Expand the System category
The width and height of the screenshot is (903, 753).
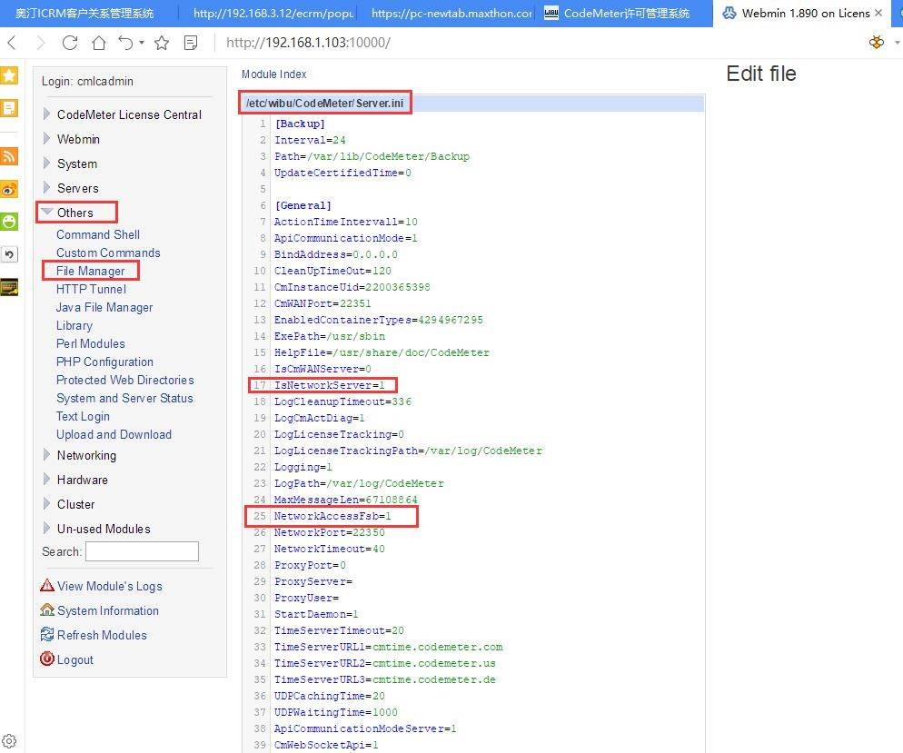click(x=46, y=163)
